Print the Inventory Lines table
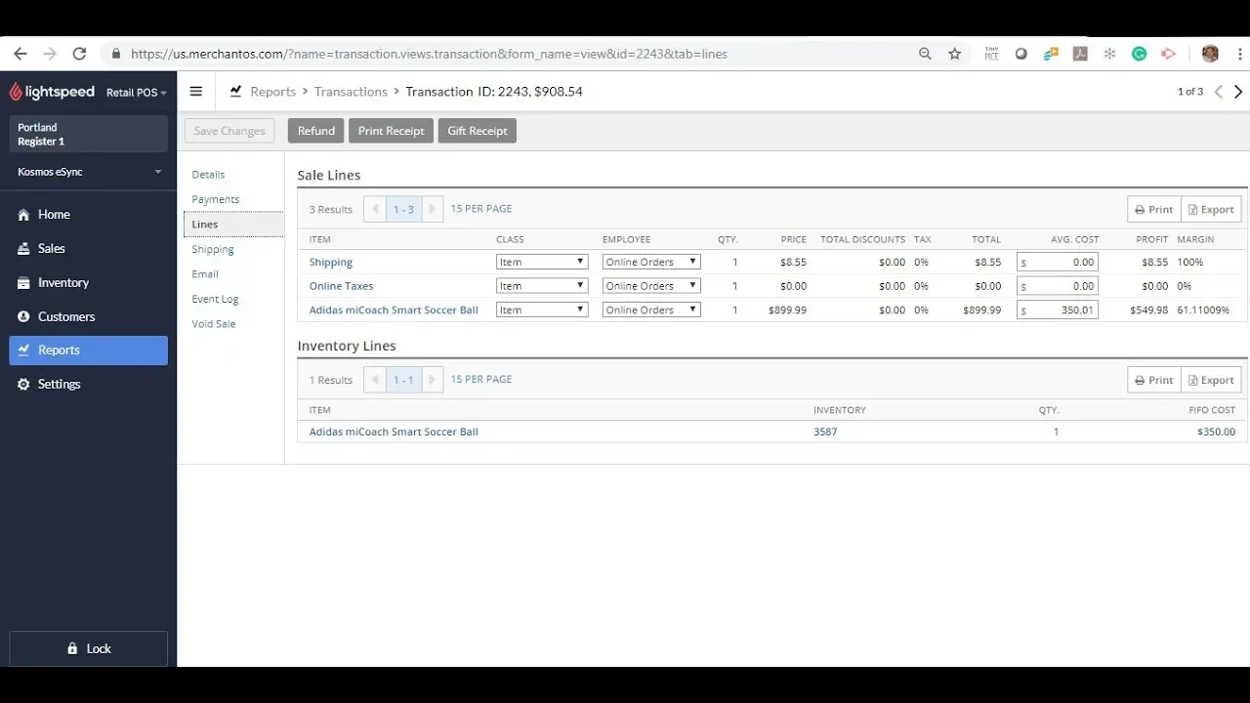Screen dimensions: 1250x703 (1154, 380)
